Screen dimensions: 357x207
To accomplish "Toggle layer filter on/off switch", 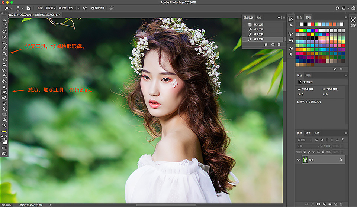I will coord(342,139).
